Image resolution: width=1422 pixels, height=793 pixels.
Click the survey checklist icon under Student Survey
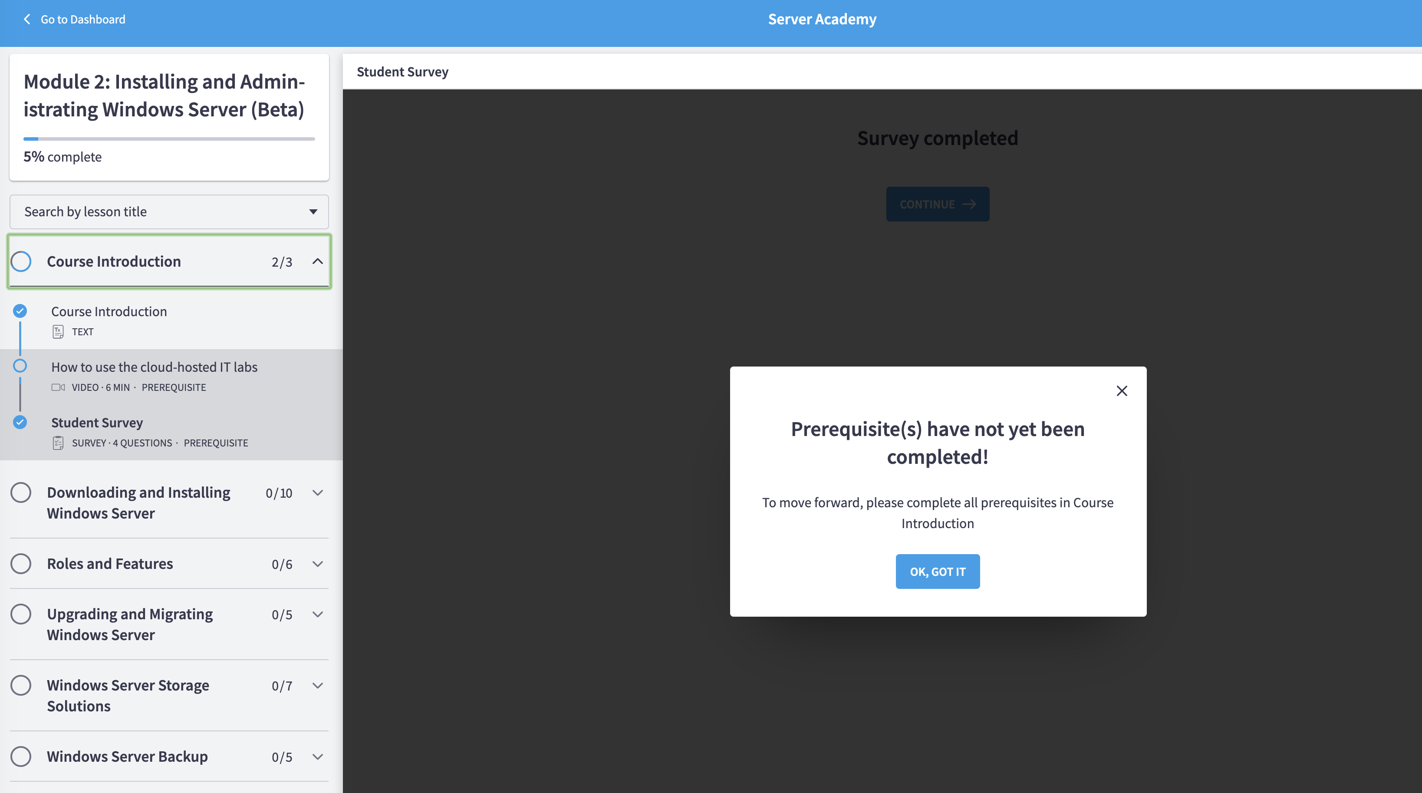58,443
